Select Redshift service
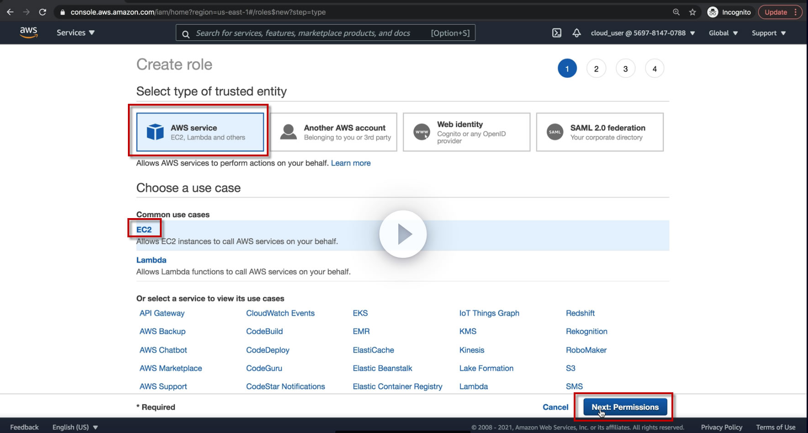 tap(580, 313)
